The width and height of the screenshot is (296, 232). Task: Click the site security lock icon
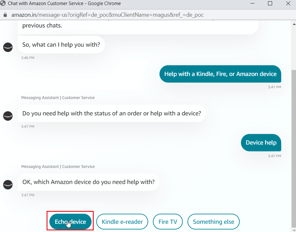pos(5,15)
